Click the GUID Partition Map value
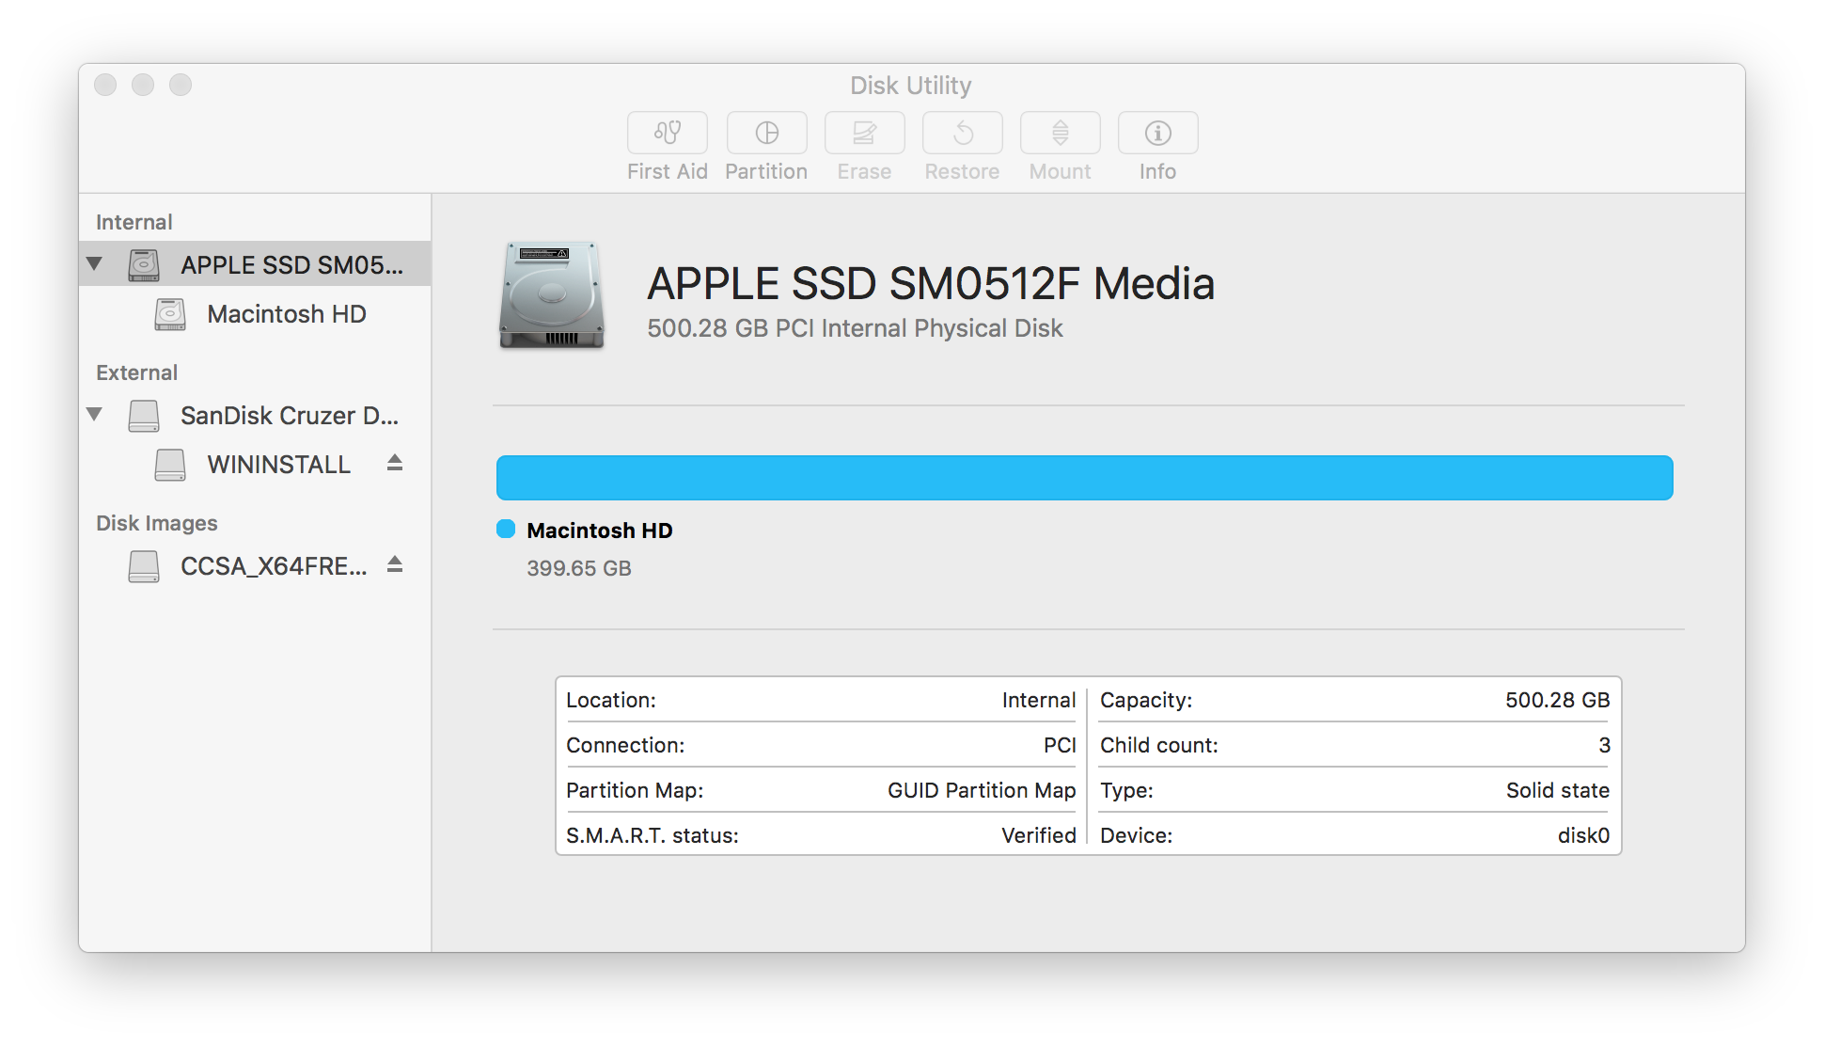1824x1046 pixels. tap(982, 790)
